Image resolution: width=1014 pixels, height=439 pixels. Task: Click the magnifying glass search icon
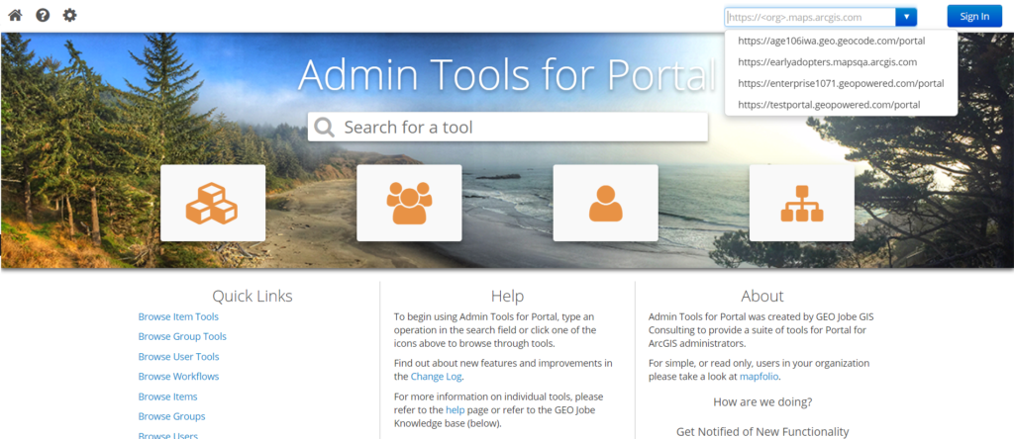pos(324,128)
